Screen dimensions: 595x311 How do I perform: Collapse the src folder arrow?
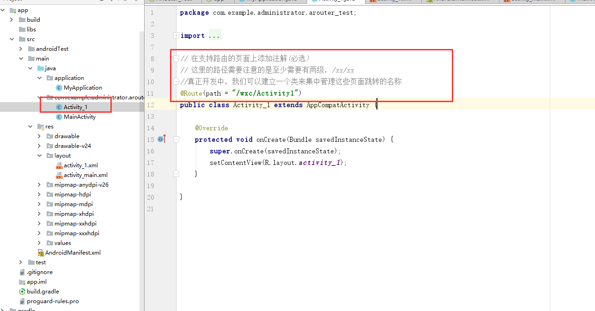point(12,39)
